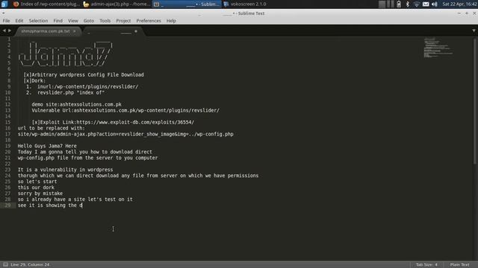
Task: Click the workspace switcher in top panel
Action: pos(386,4)
